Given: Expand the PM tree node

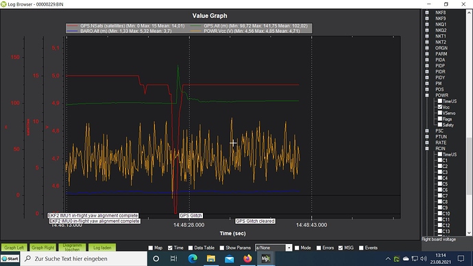Looking at the screenshot, I should (427, 83).
